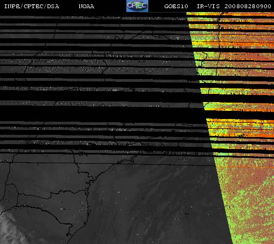Select the INPE/CPTEC/DSA header text
This screenshot has width=274, height=244.
[32, 7]
